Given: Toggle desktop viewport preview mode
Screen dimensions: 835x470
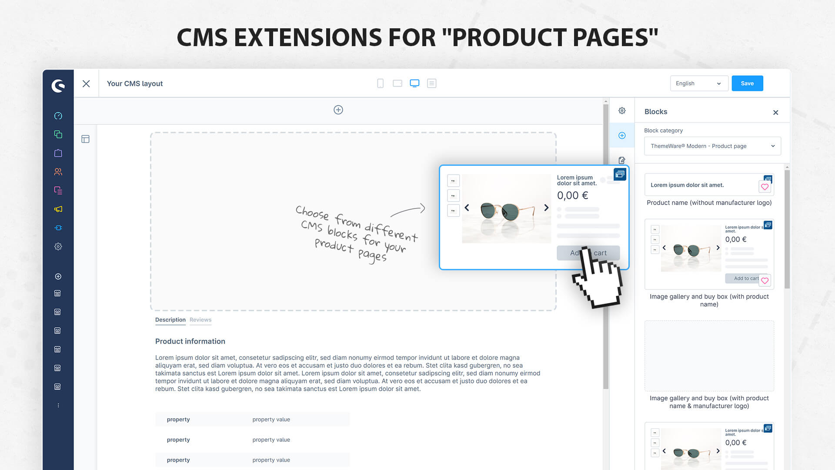Looking at the screenshot, I should click(414, 83).
